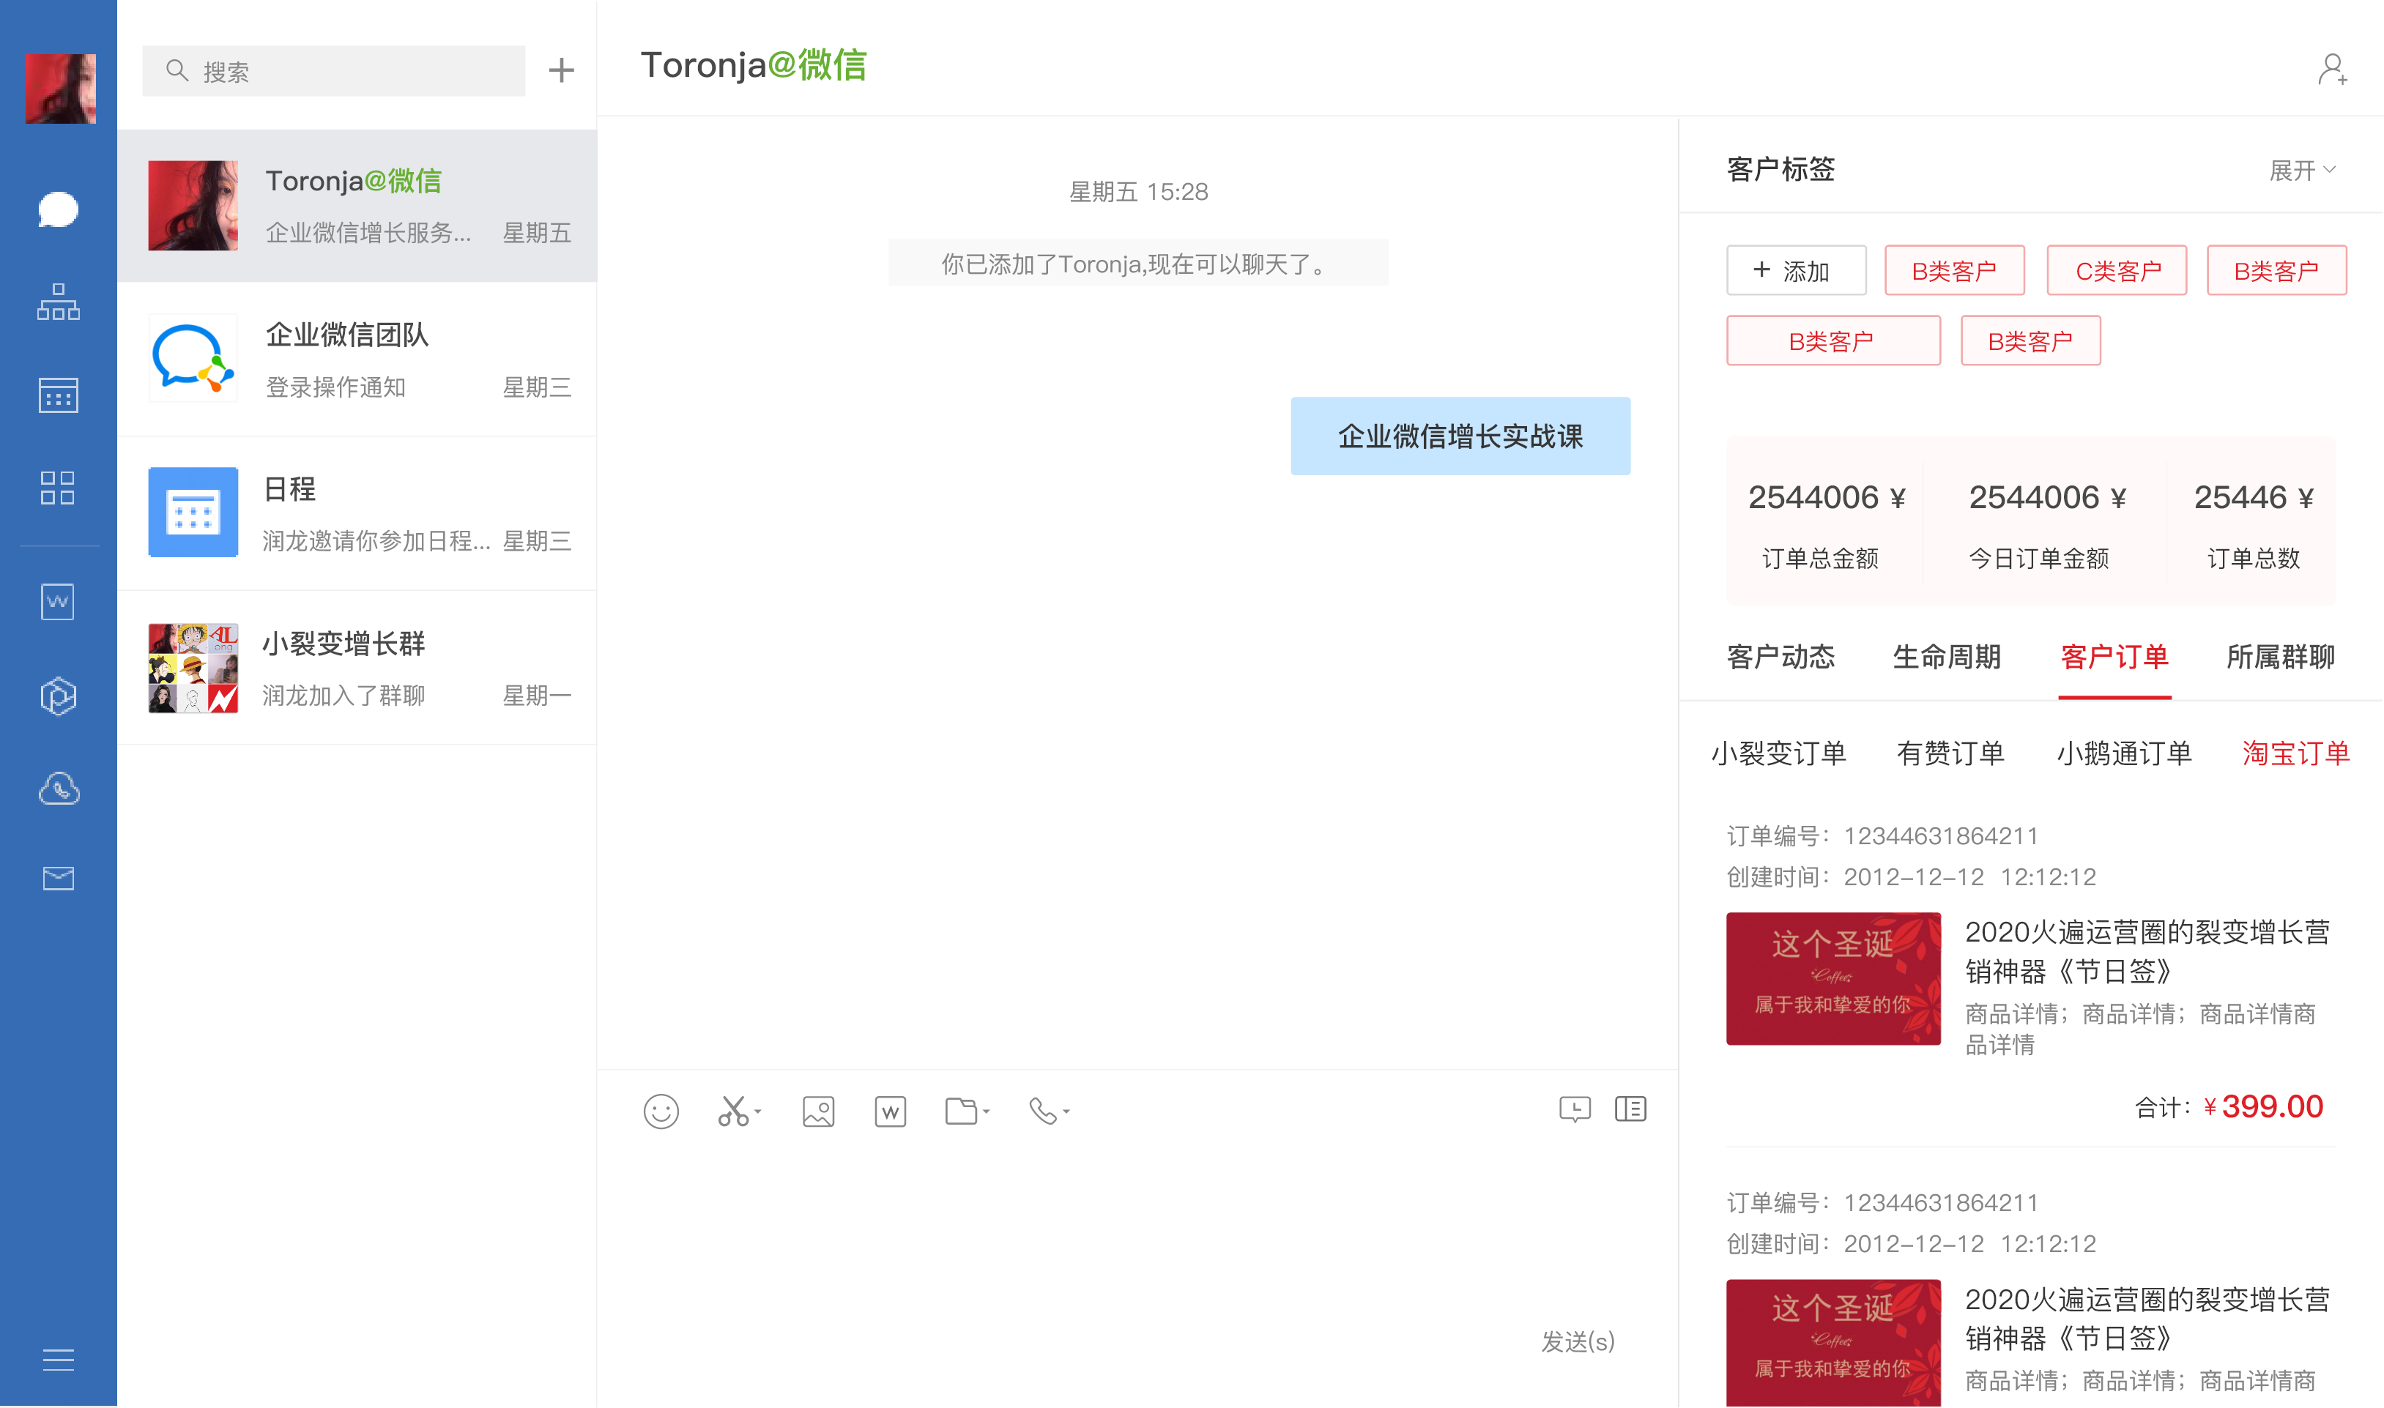Click the 润龙邀请你参加日程 preview text
Screen dimensions: 2384x1408
[x=376, y=541]
